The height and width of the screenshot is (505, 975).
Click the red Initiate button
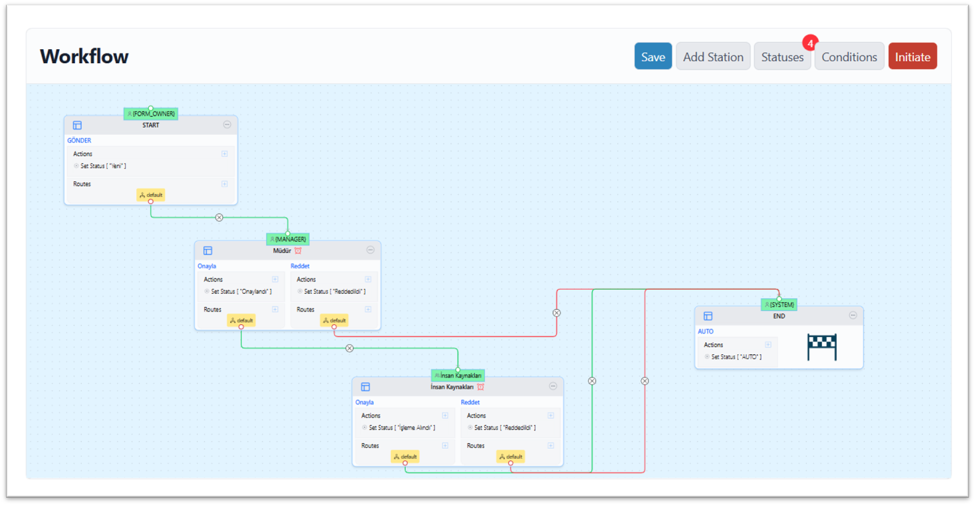coord(912,56)
